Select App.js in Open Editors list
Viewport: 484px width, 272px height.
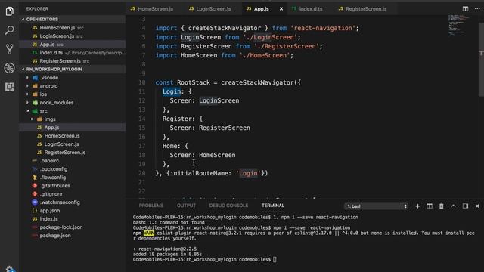[73, 45]
